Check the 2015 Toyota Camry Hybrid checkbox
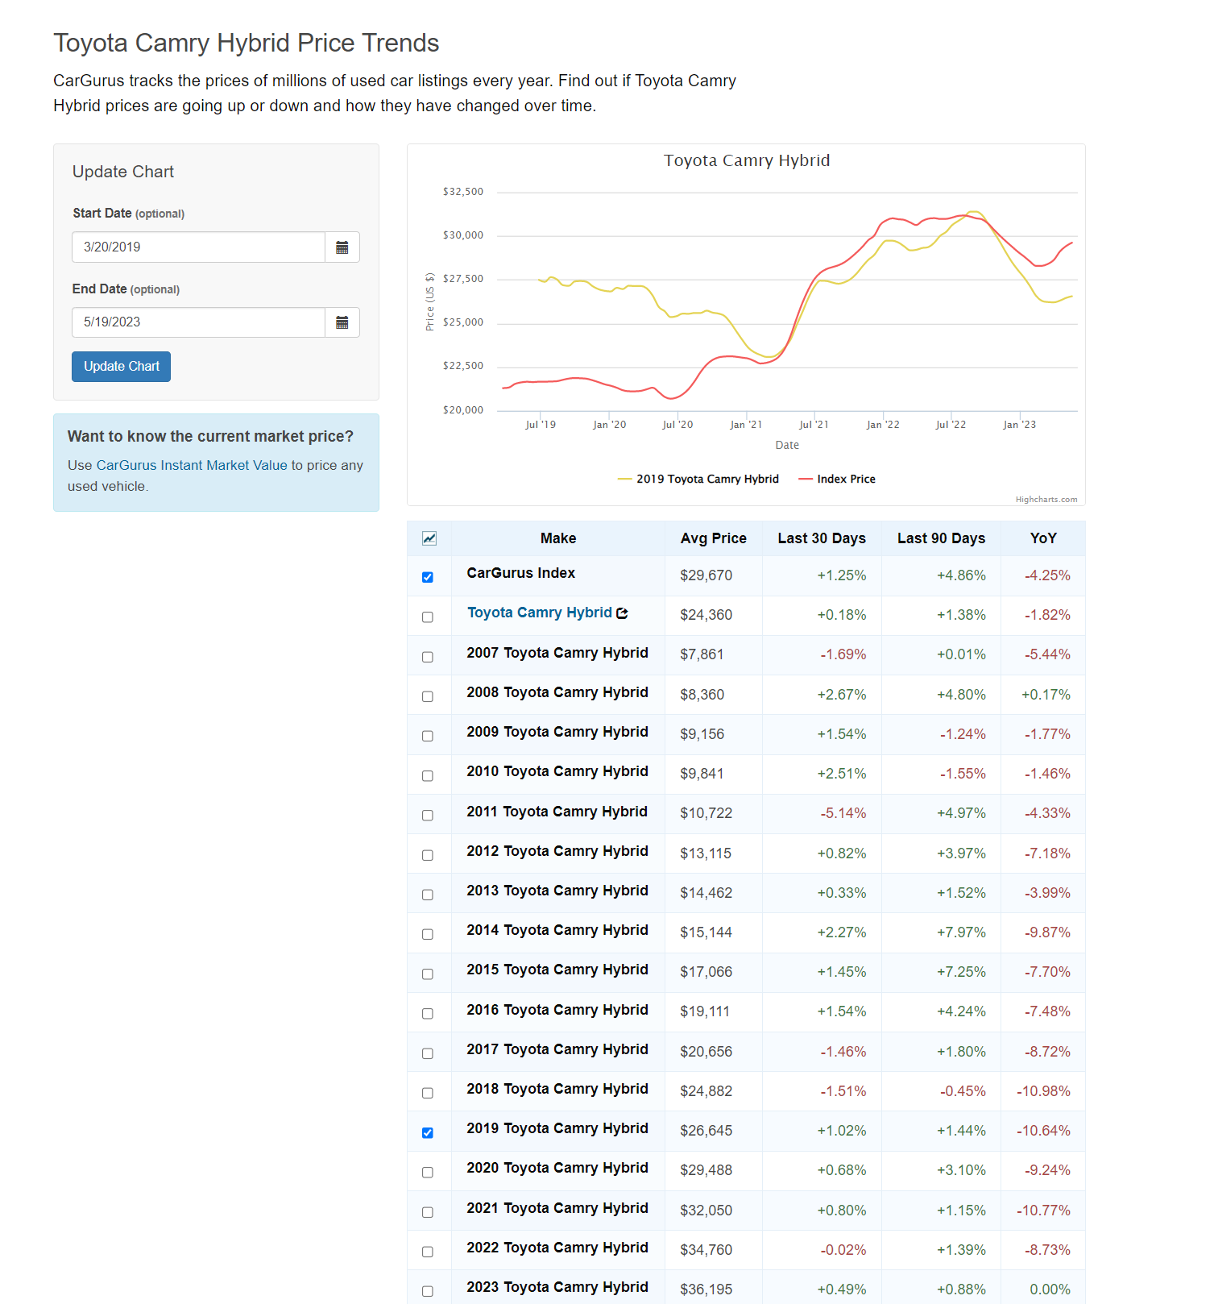The height and width of the screenshot is (1304, 1214). point(428,974)
